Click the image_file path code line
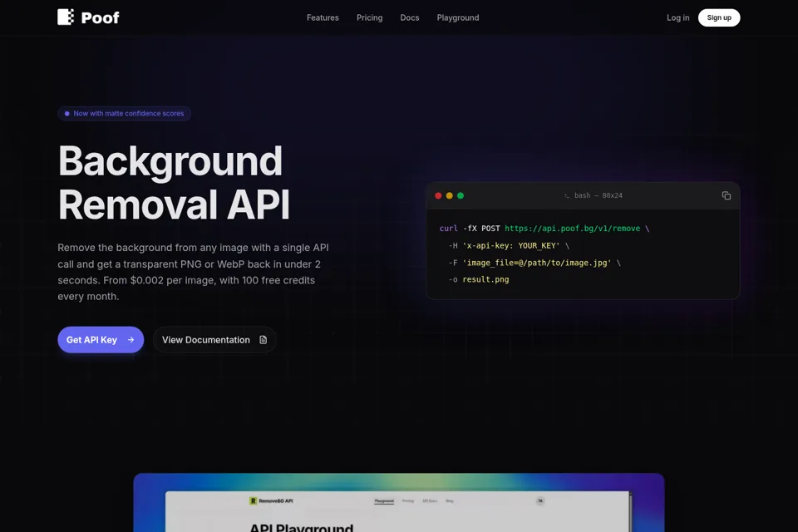Image resolution: width=798 pixels, height=532 pixels. 534,263
